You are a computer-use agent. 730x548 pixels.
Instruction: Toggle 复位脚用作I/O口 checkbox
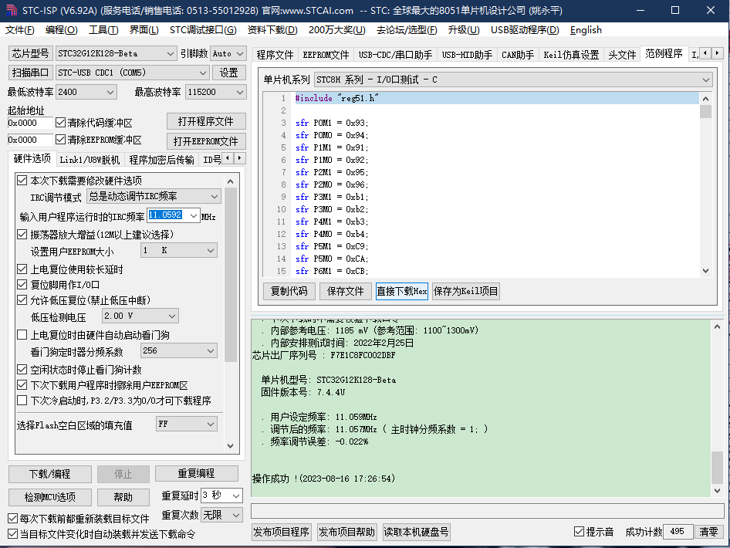22,285
